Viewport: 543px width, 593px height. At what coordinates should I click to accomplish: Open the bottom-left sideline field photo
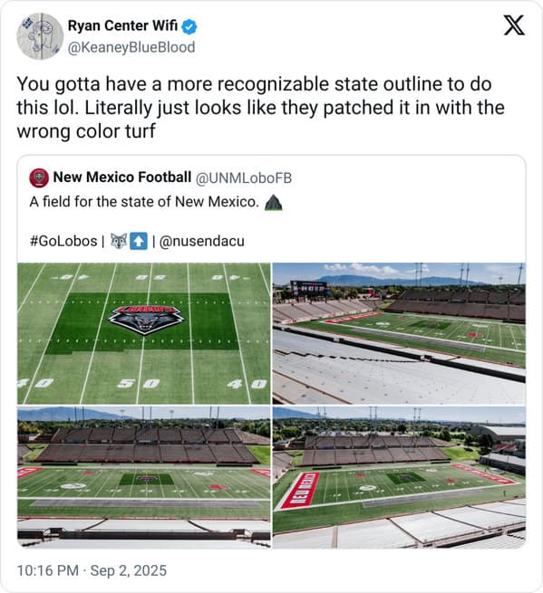click(x=144, y=477)
